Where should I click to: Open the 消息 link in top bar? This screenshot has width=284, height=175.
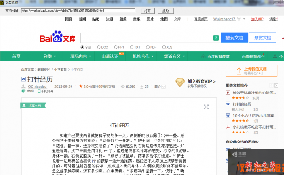click(x=274, y=19)
